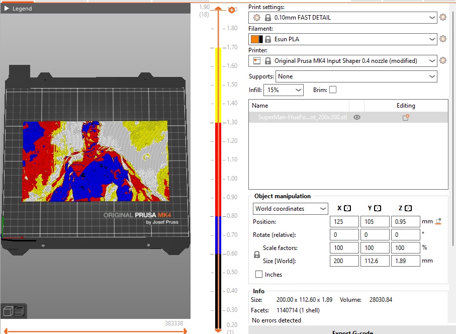Click Rotate Z field
Screen dimensions: 456x334
pos(405,235)
